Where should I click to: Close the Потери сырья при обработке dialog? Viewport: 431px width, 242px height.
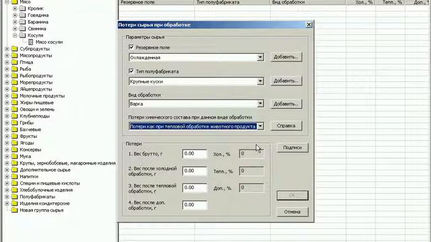[x=308, y=25]
